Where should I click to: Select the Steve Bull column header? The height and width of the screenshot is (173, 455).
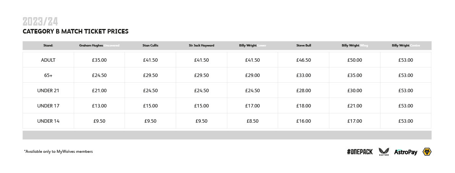[x=304, y=45]
